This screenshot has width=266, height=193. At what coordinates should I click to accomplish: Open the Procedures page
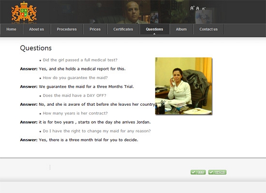[x=67, y=29]
